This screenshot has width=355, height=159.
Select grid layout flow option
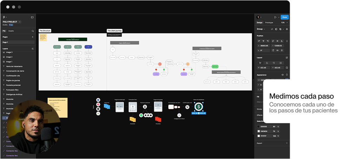point(281,63)
